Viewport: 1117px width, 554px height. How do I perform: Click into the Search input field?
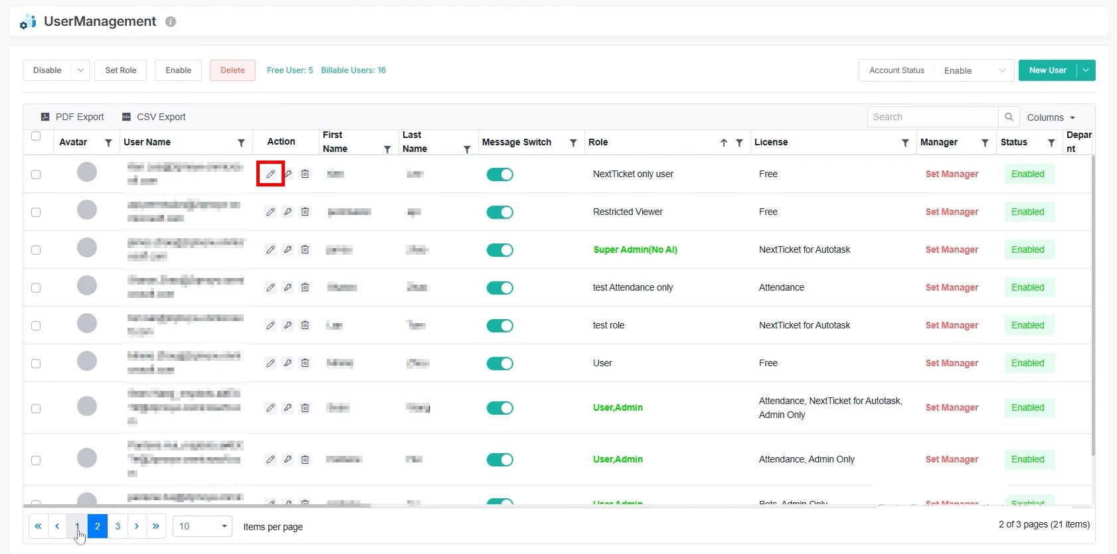(932, 117)
